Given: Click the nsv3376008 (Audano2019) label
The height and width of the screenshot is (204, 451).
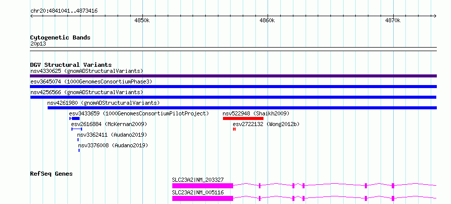Looking at the screenshot, I should [114, 145].
